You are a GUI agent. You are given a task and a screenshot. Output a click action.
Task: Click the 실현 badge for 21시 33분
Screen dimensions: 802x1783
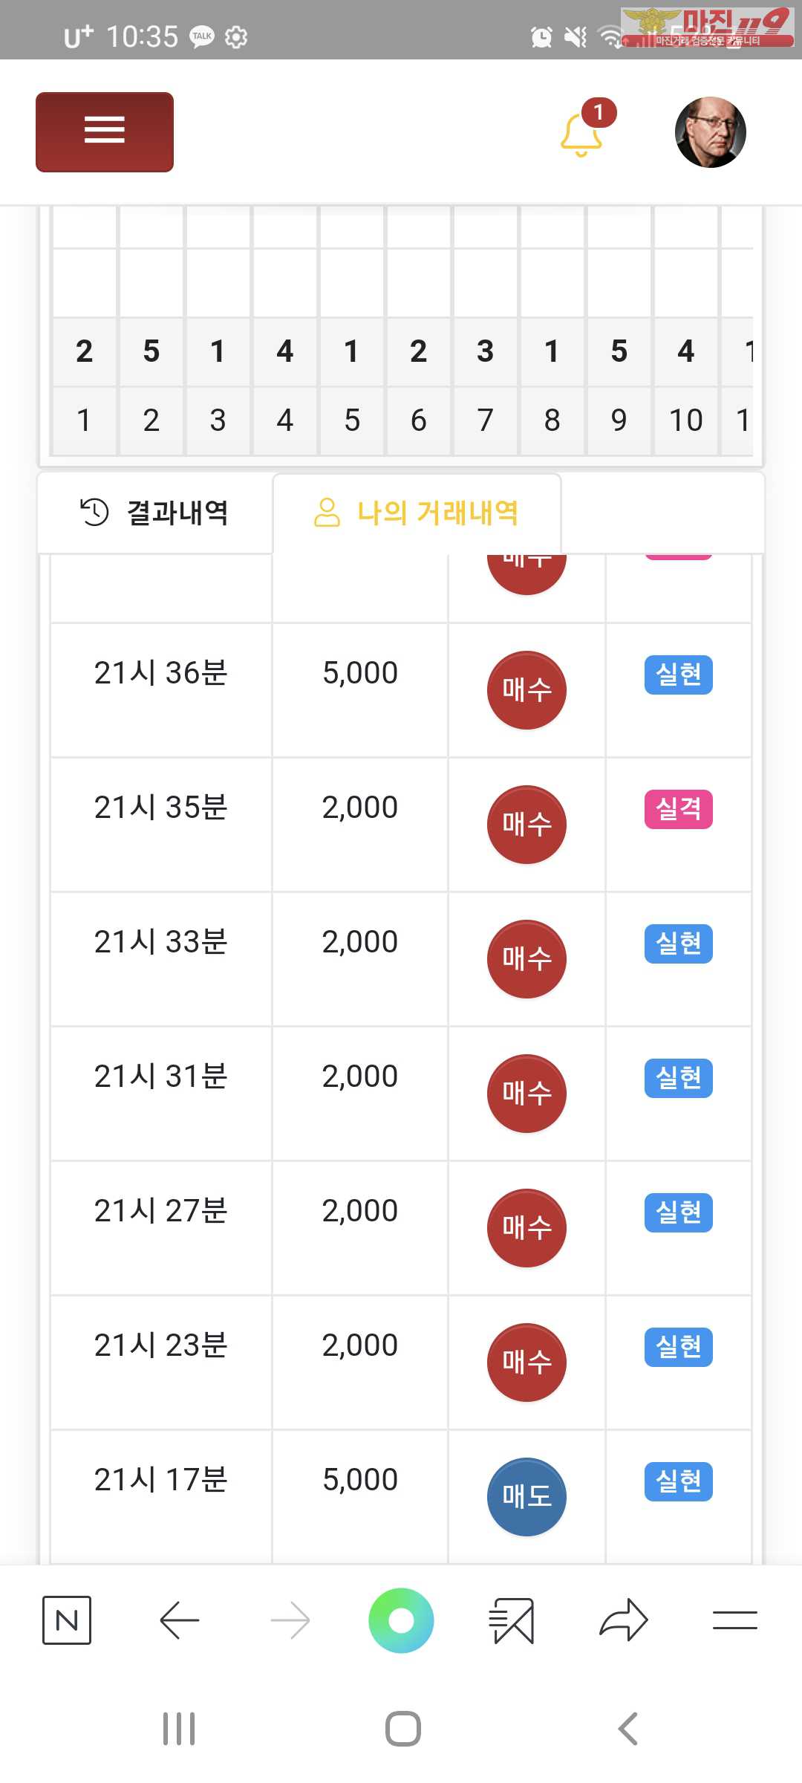coord(679,944)
